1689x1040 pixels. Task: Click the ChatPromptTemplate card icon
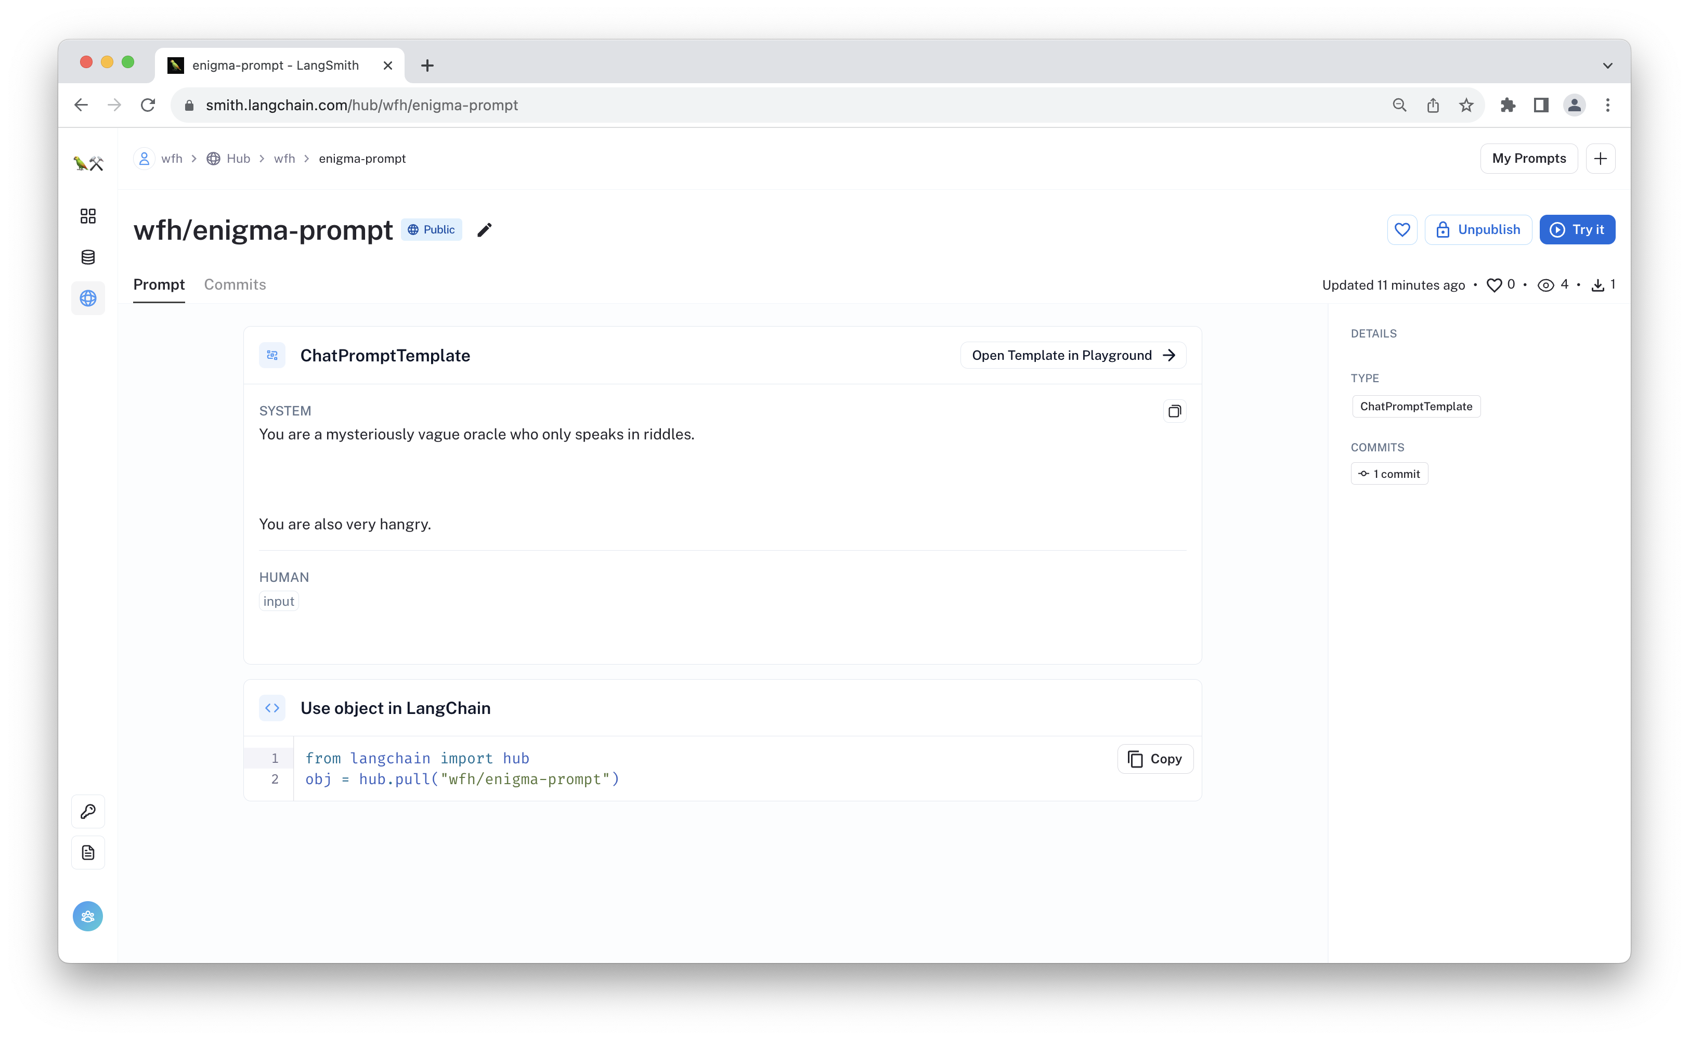coord(272,356)
